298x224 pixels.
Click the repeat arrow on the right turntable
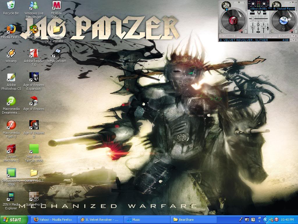pyautogui.click(x=283, y=28)
